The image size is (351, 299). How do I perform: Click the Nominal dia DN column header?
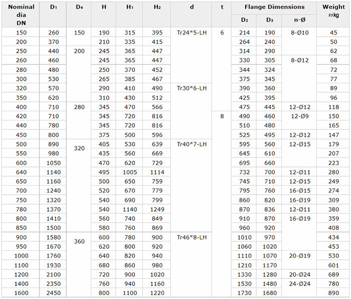(x=21, y=14)
